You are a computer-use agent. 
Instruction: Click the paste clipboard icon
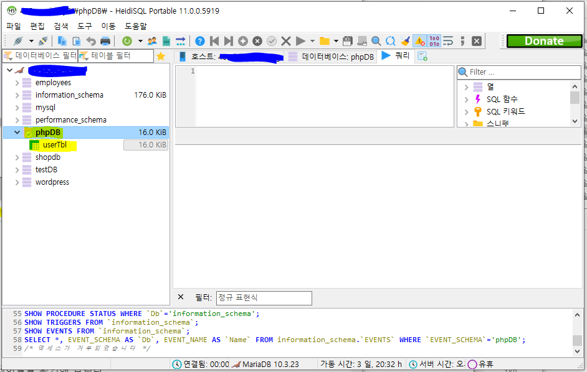click(77, 41)
